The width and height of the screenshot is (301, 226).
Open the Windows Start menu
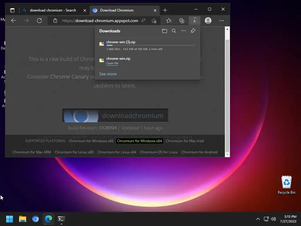click(x=9, y=219)
